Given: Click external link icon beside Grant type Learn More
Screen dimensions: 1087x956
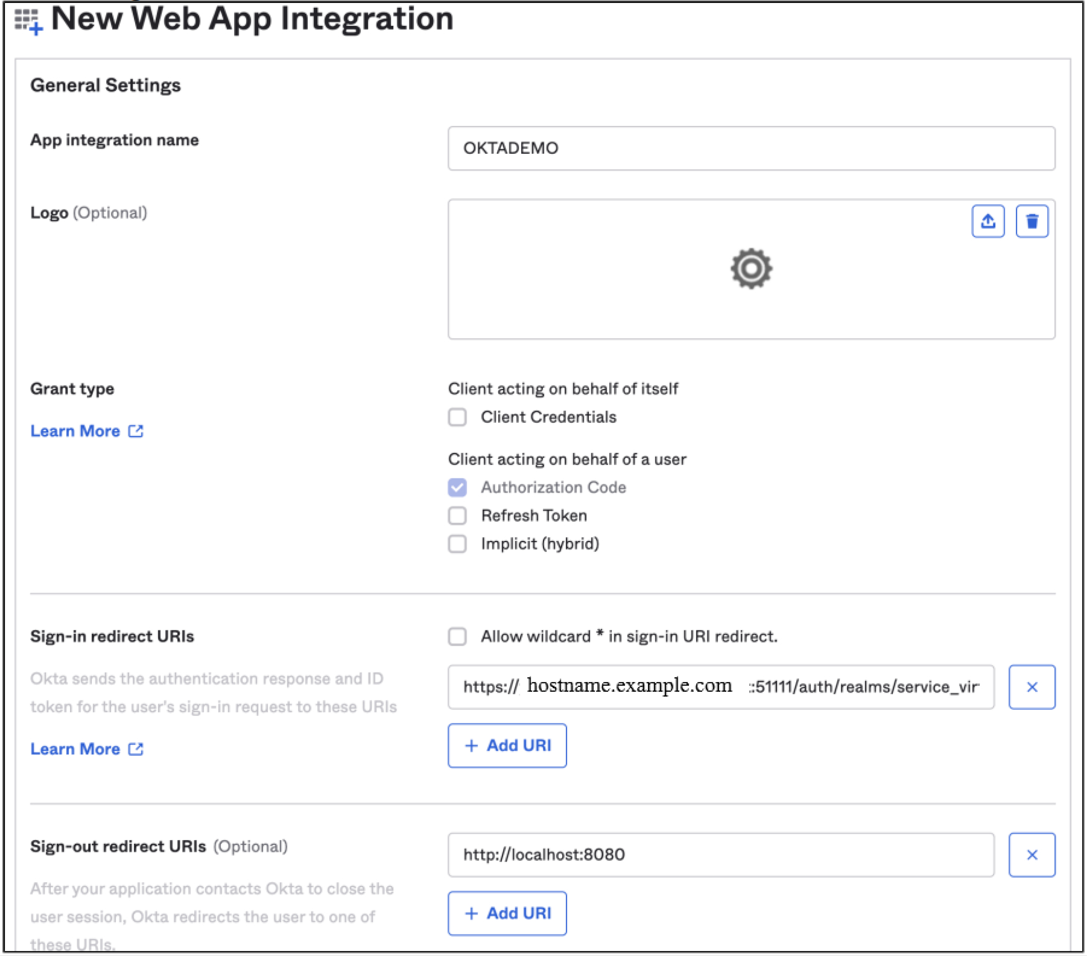Looking at the screenshot, I should (136, 431).
